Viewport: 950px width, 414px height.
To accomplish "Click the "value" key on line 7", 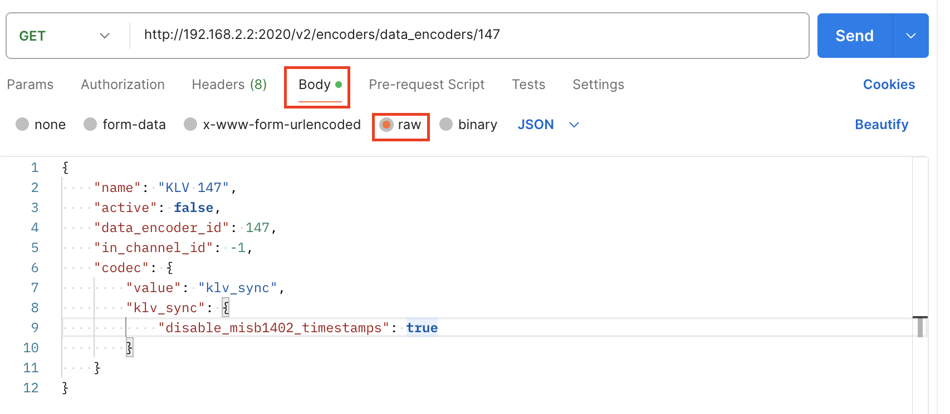I will click(x=154, y=288).
